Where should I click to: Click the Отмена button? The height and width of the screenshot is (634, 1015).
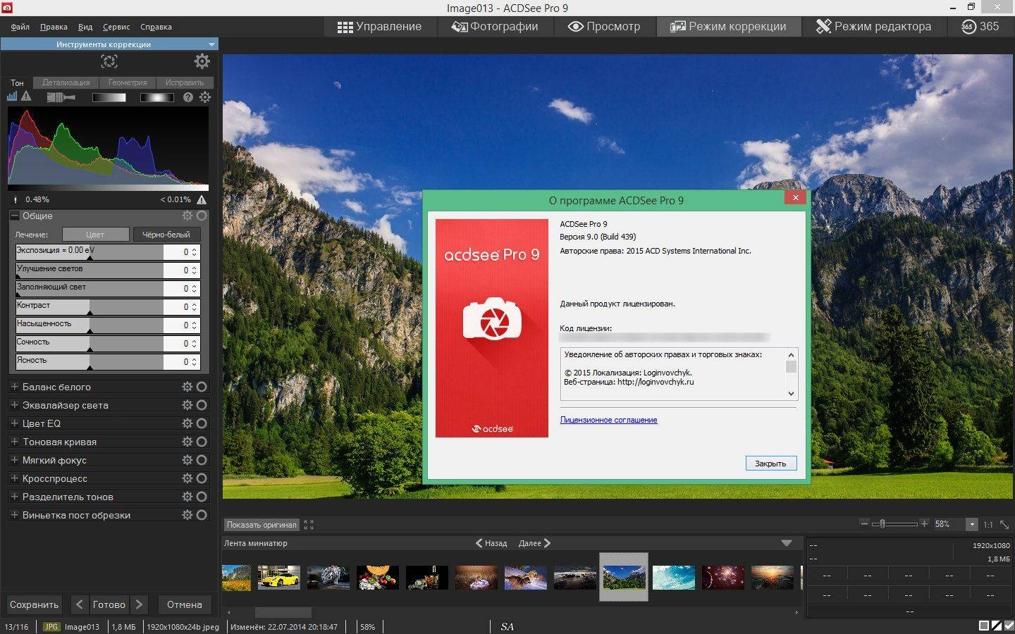tap(185, 604)
